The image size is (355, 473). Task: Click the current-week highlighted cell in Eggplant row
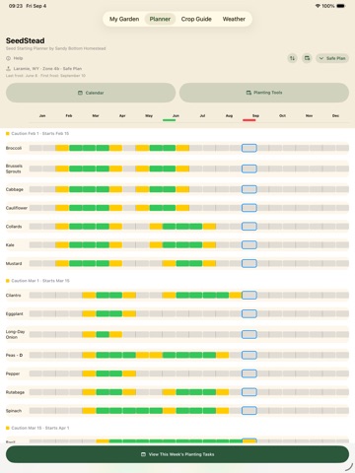(249, 313)
